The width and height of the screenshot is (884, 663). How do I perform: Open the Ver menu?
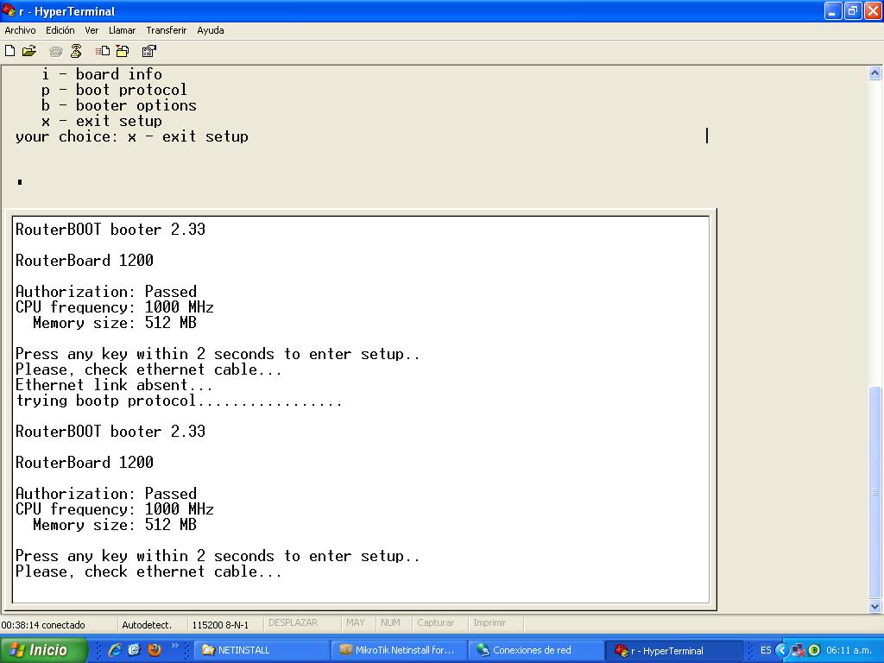click(92, 30)
